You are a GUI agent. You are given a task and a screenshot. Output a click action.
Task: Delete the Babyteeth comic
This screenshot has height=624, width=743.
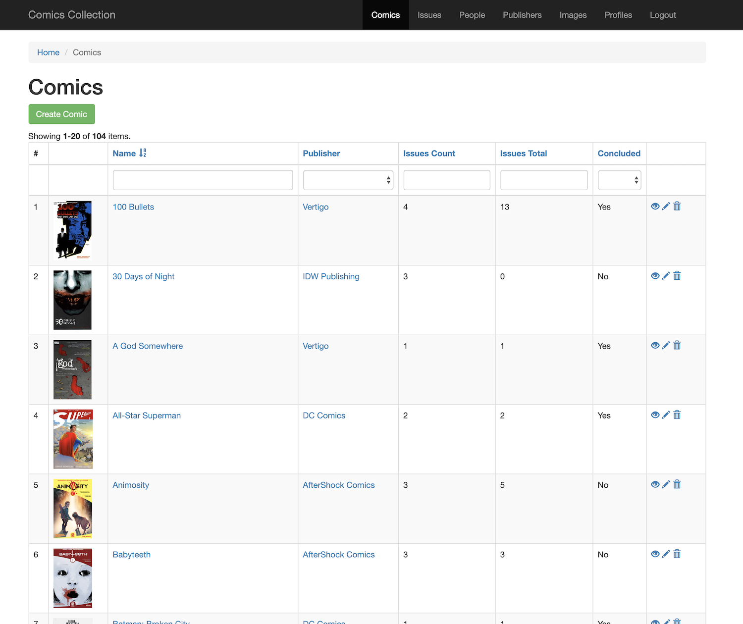(677, 554)
